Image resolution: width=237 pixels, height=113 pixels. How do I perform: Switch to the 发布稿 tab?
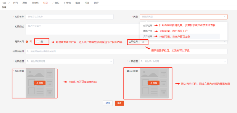point(35,3)
